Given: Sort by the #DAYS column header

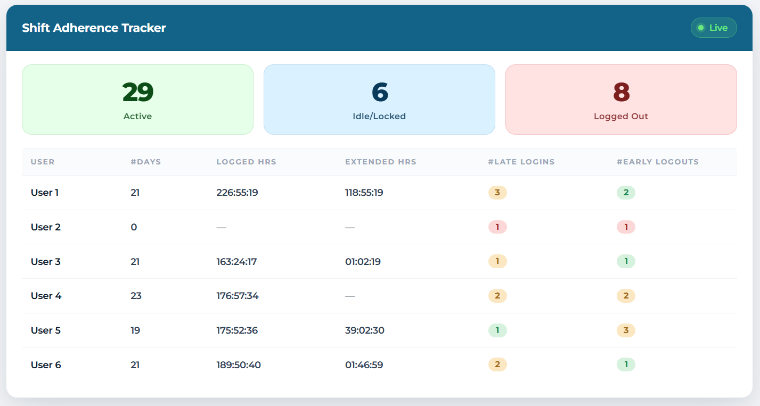Looking at the screenshot, I should pyautogui.click(x=145, y=162).
